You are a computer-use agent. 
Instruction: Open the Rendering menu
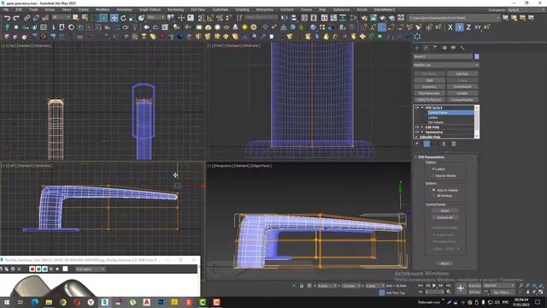point(175,9)
